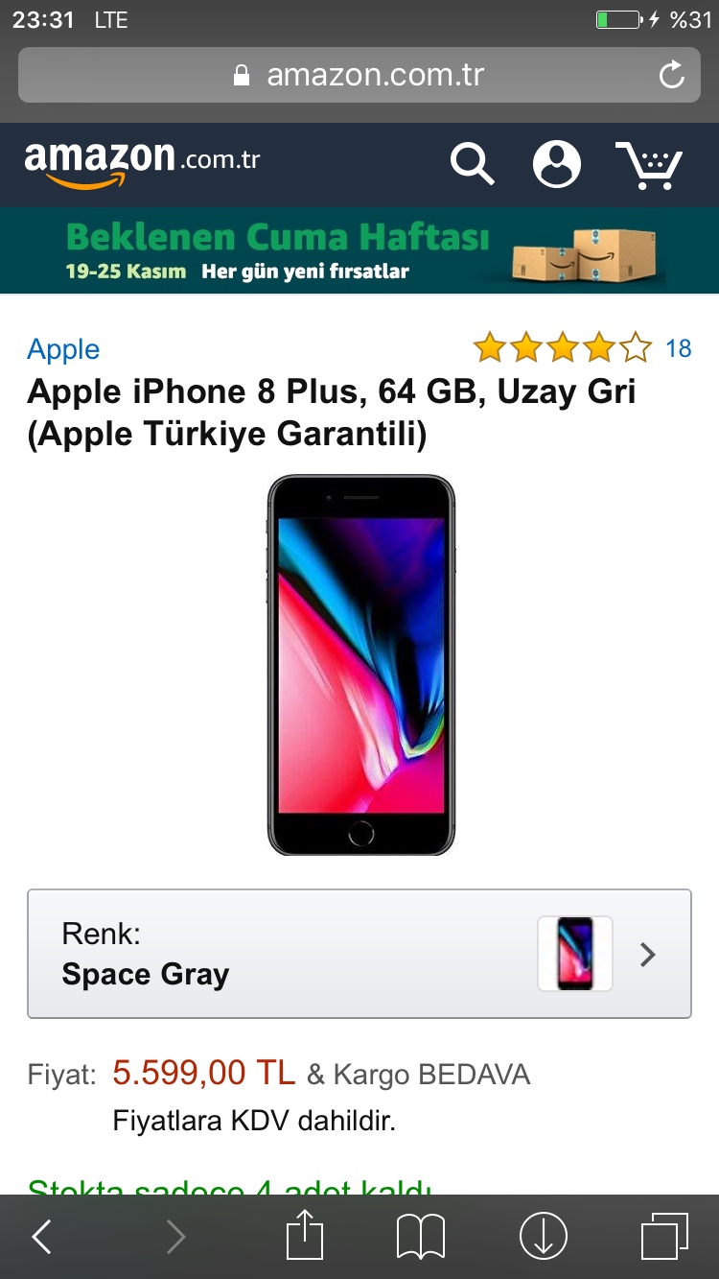Expand the Renk Space Gray selector
Viewport: 719px width, 1279px height.
[x=359, y=954]
